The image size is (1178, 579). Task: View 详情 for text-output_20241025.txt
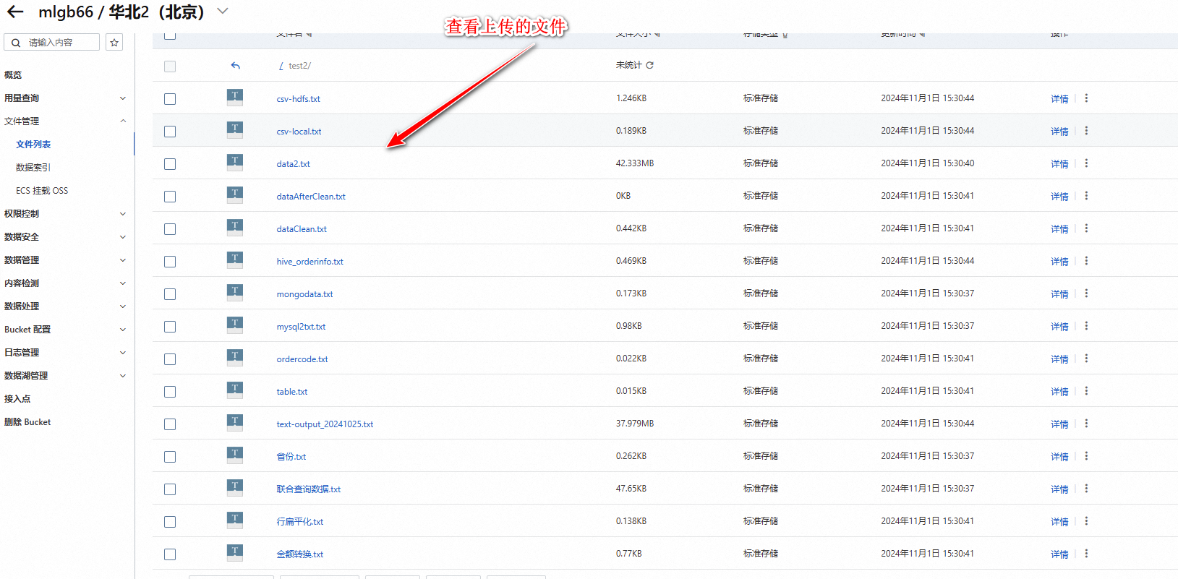pyautogui.click(x=1059, y=424)
